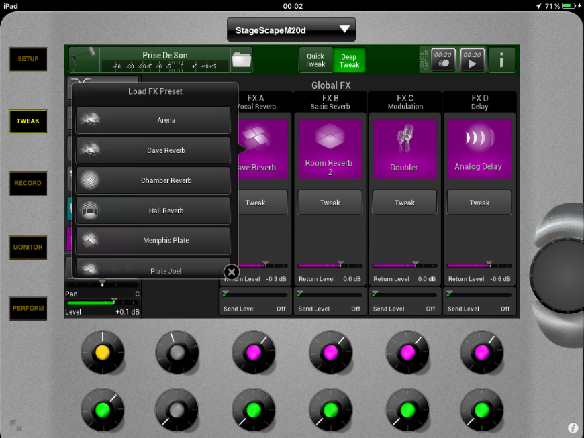584x438 pixels.
Task: Open the green info panel icon
Action: click(501, 60)
